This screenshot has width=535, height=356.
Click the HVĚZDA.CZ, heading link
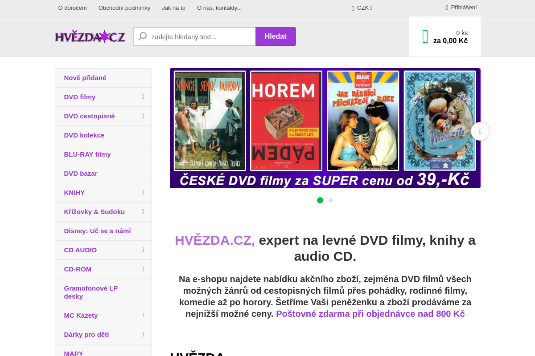pos(215,240)
